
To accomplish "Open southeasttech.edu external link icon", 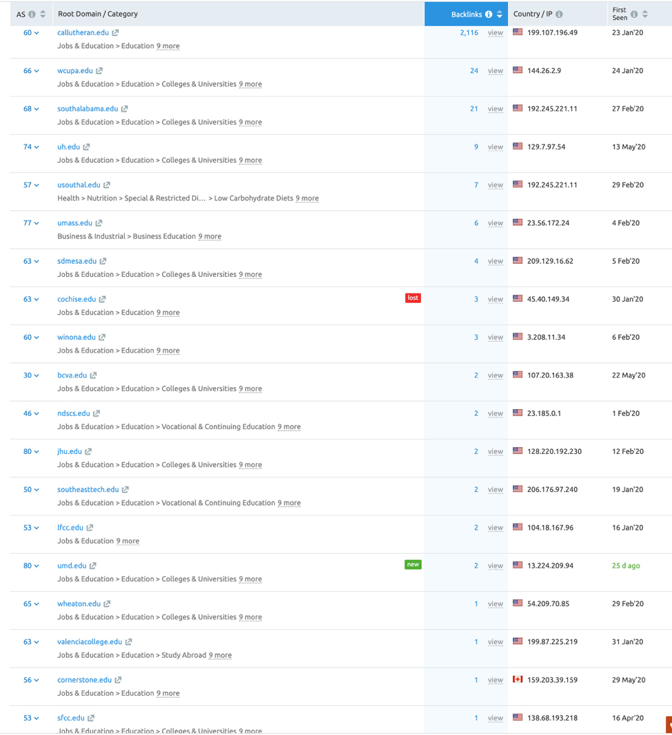I will pyautogui.click(x=125, y=489).
